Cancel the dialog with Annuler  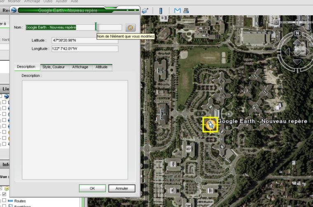pyautogui.click(x=122, y=188)
